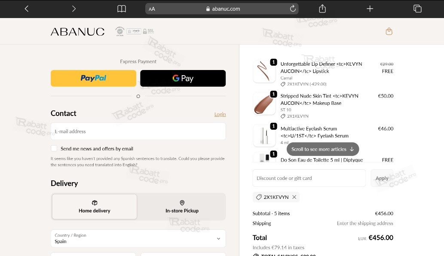Image resolution: width=444 pixels, height=256 pixels.
Task: Go forward with the browser forward arrow
Action: pos(73,9)
